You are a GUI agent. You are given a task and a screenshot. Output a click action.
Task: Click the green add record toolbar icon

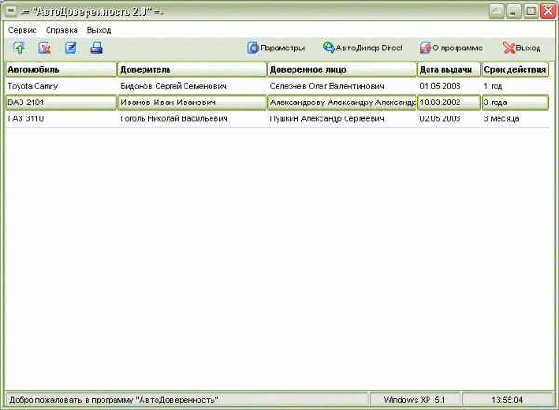pyautogui.click(x=19, y=48)
